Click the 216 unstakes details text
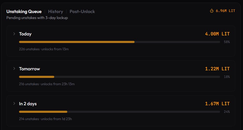243x130 pixels. 47,84
